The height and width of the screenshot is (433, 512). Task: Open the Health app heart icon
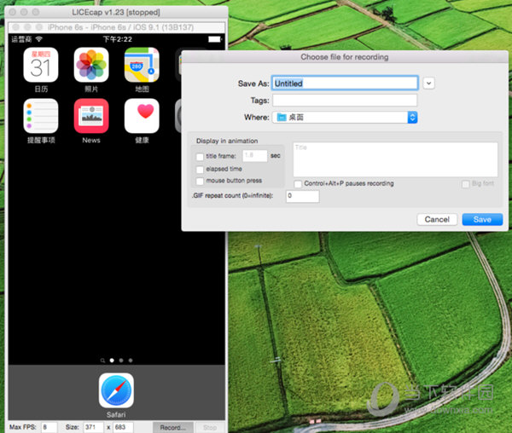[x=142, y=116]
